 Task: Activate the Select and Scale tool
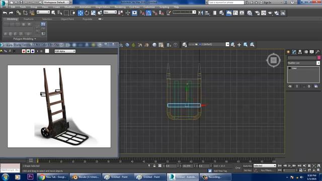(x=94, y=13)
